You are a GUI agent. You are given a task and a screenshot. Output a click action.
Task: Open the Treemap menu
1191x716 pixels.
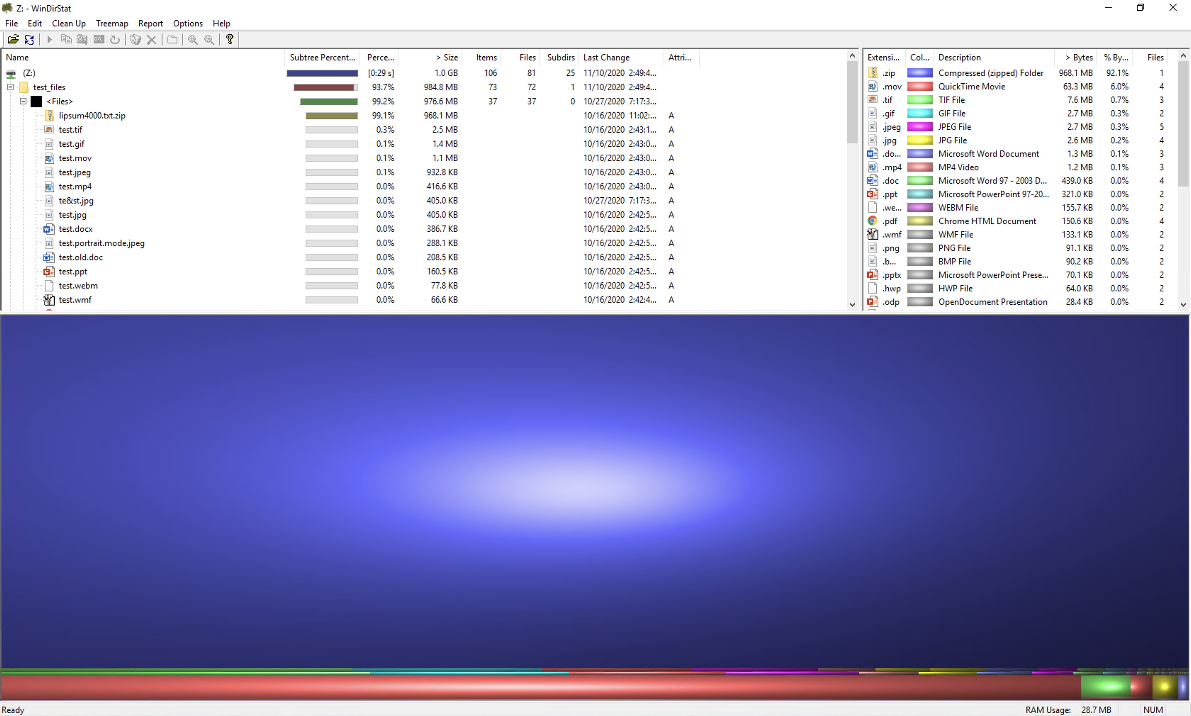click(112, 23)
